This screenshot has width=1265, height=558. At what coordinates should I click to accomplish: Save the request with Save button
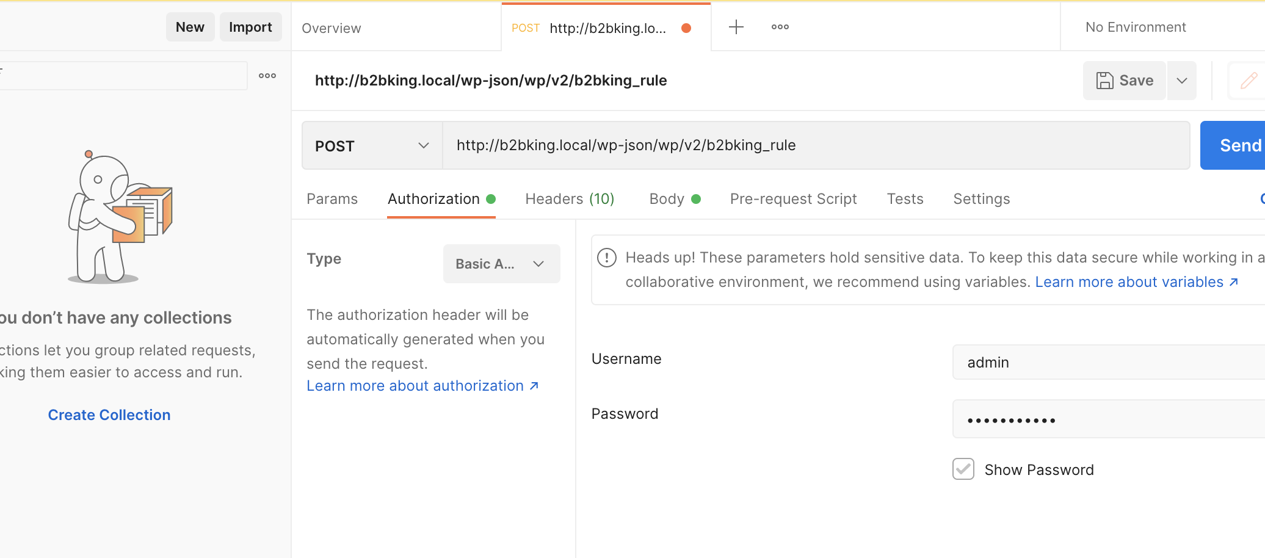coord(1125,81)
